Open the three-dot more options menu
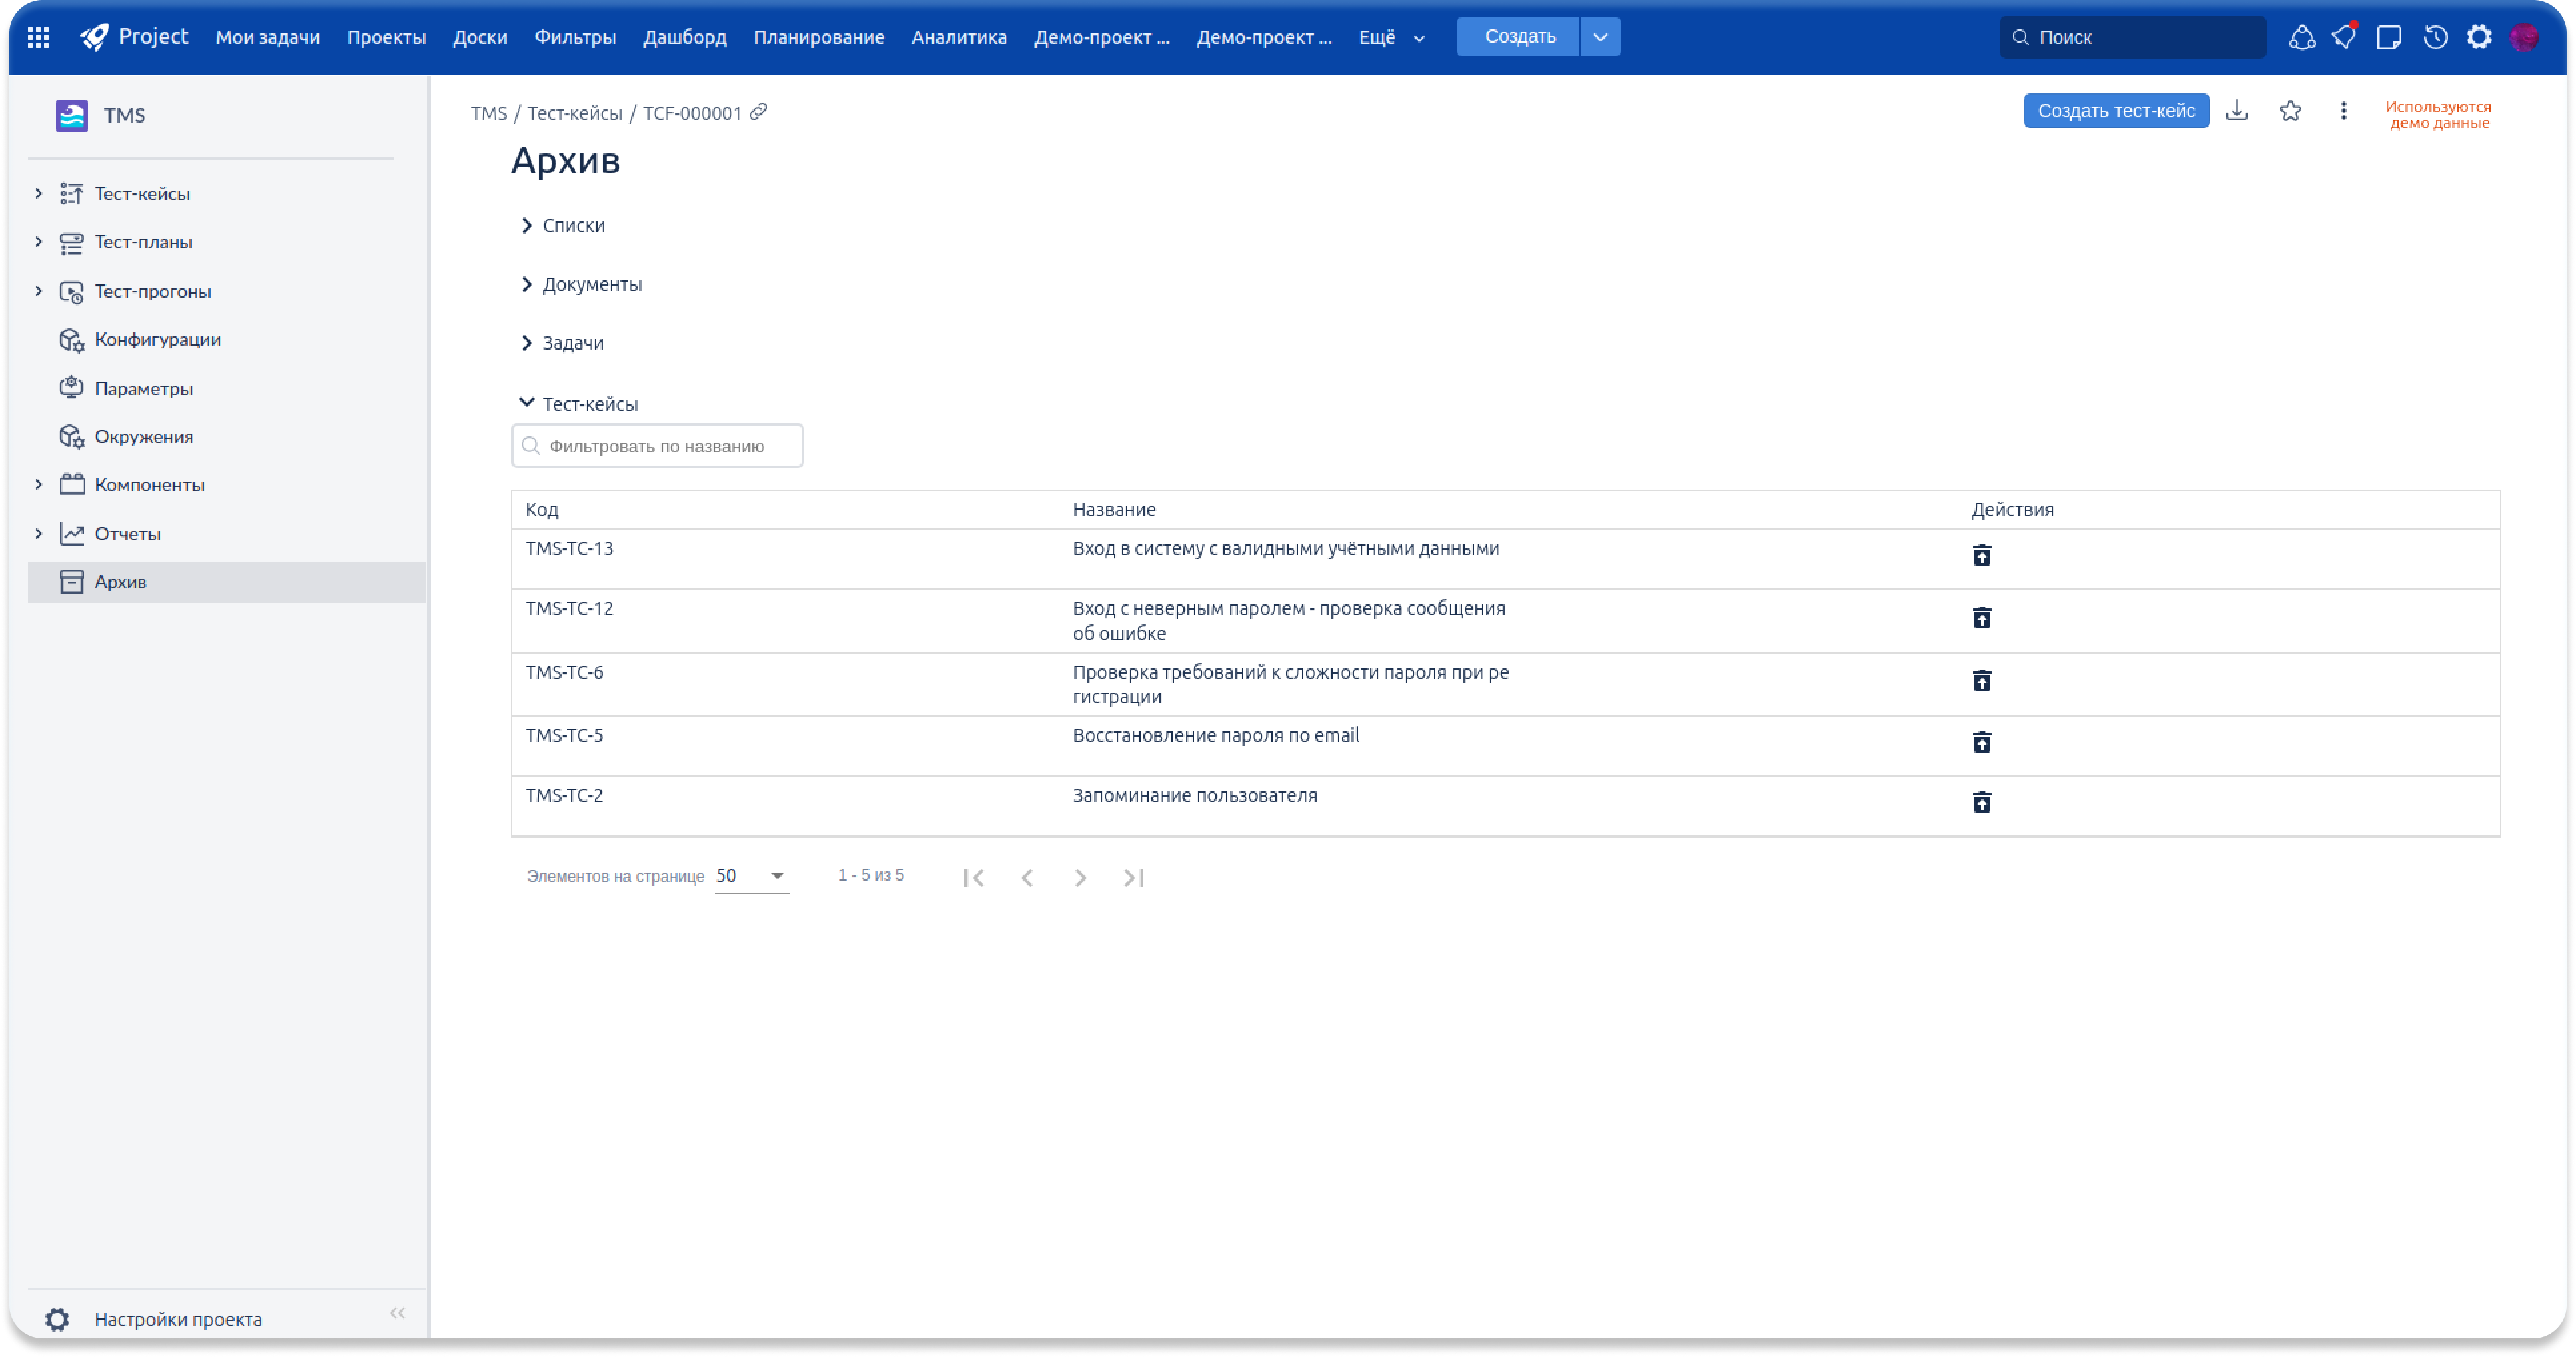Screen dimensions: 2576x1357 (x=2343, y=111)
